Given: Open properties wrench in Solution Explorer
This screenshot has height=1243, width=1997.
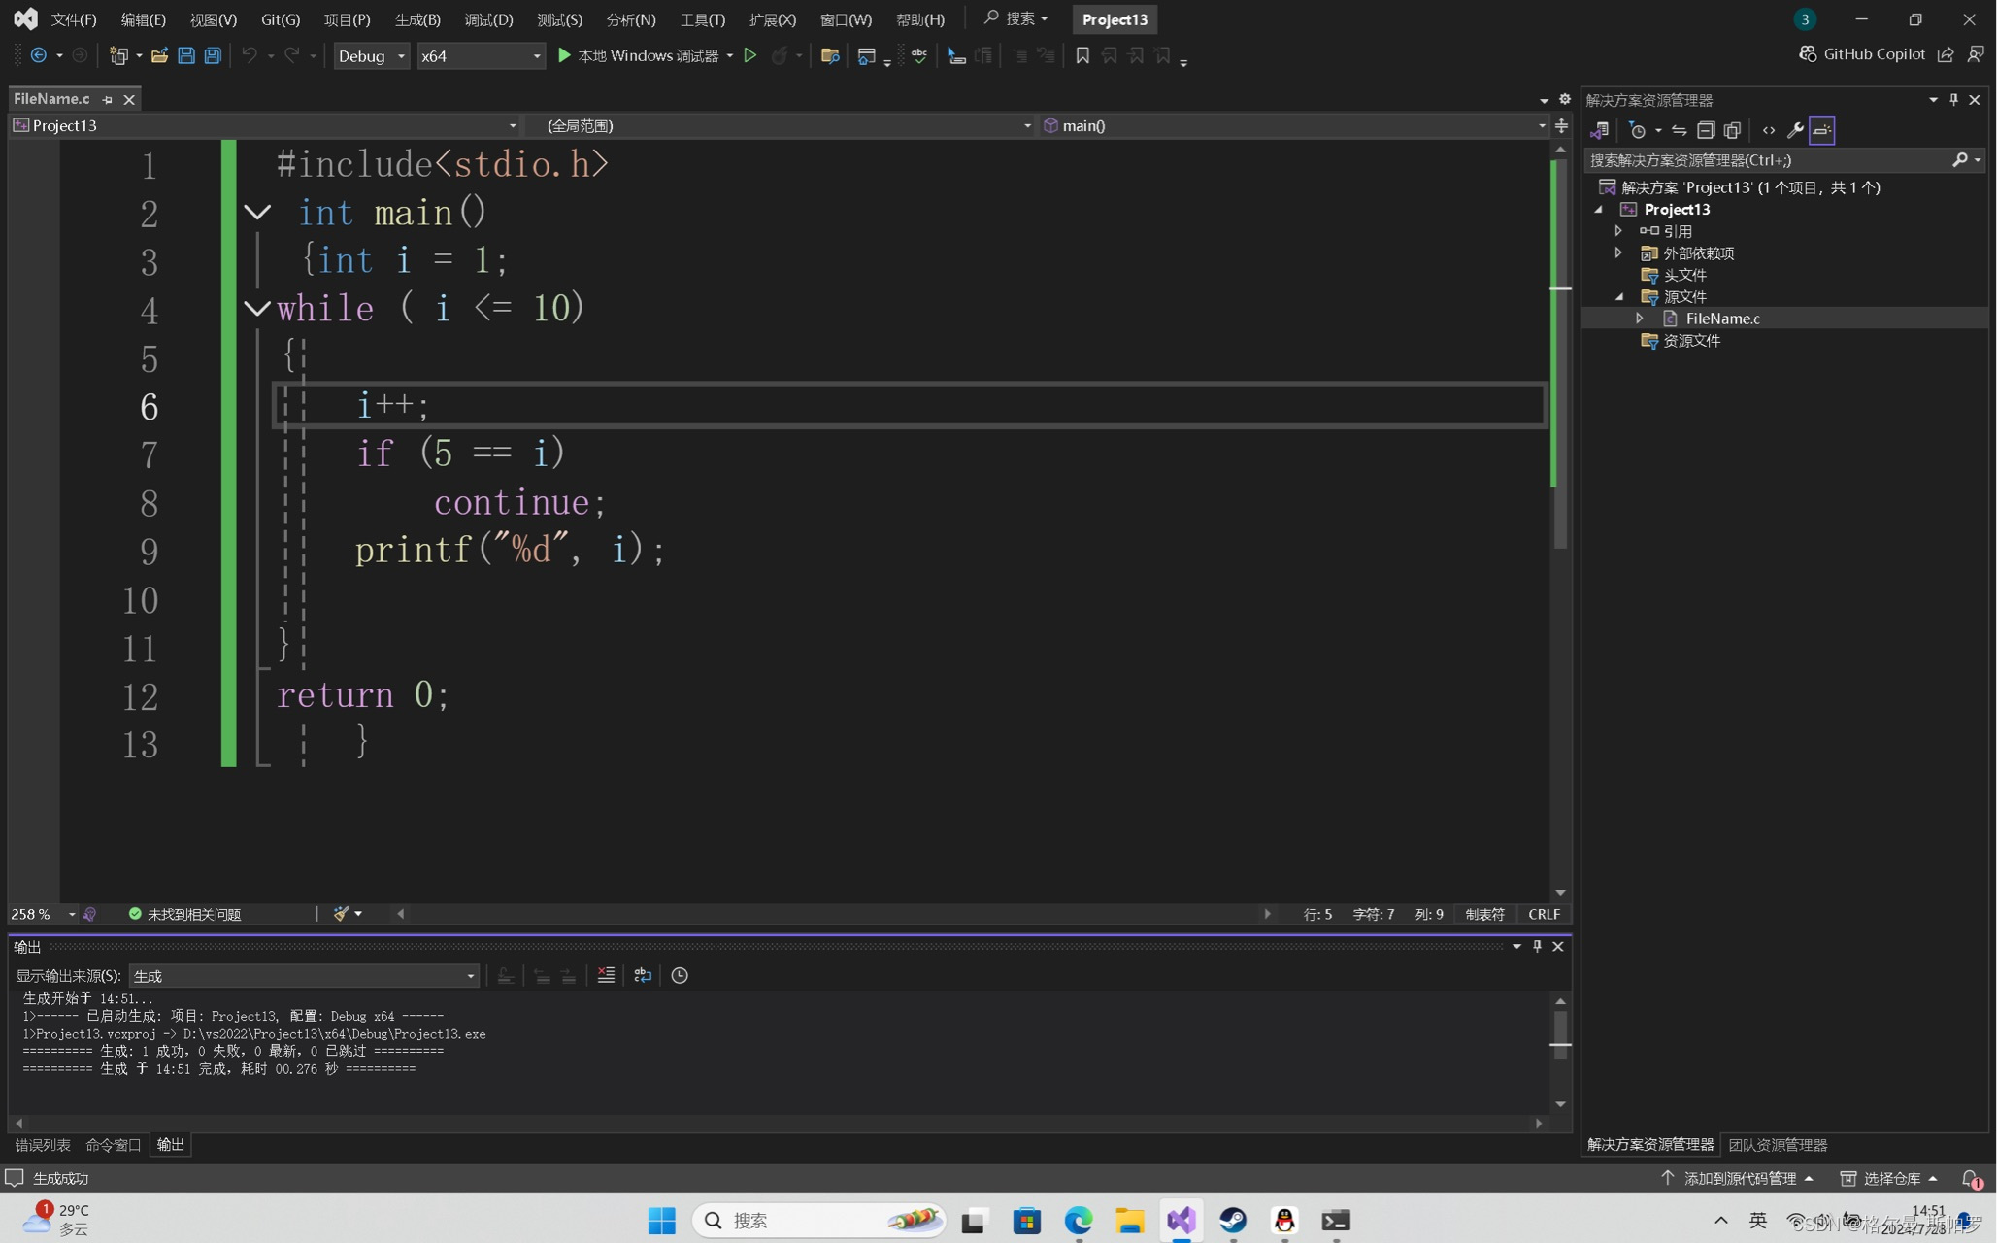Looking at the screenshot, I should click(1795, 130).
